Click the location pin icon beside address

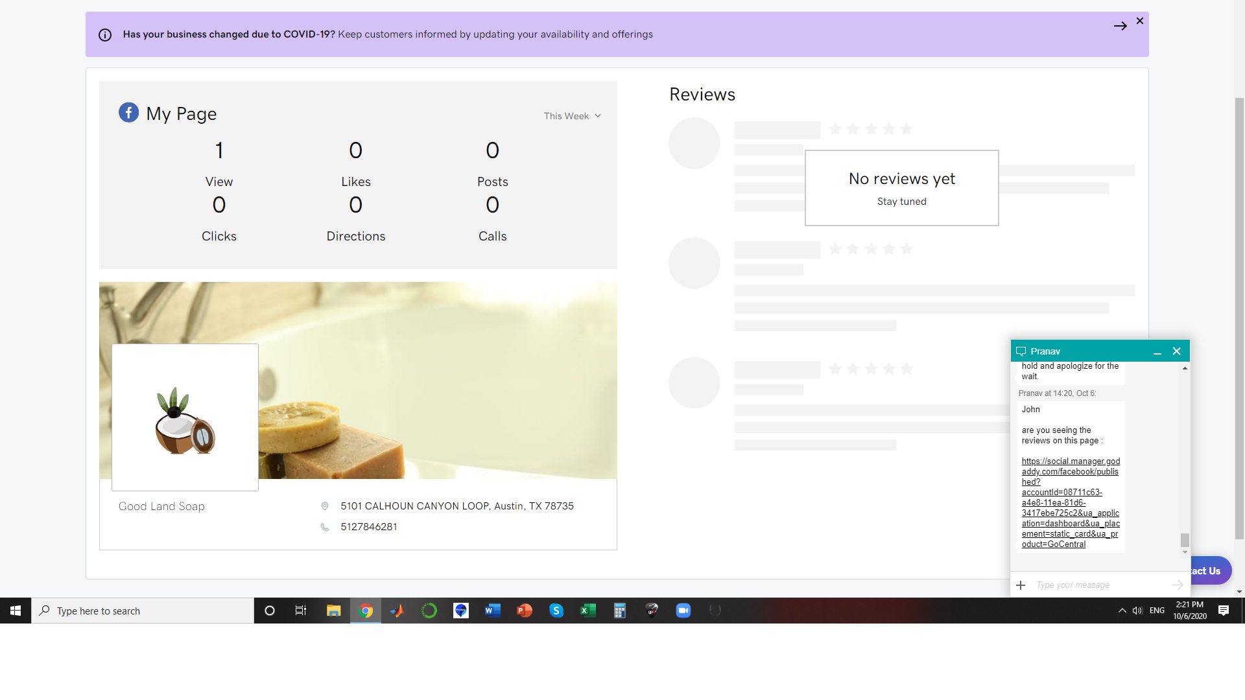[x=325, y=506]
